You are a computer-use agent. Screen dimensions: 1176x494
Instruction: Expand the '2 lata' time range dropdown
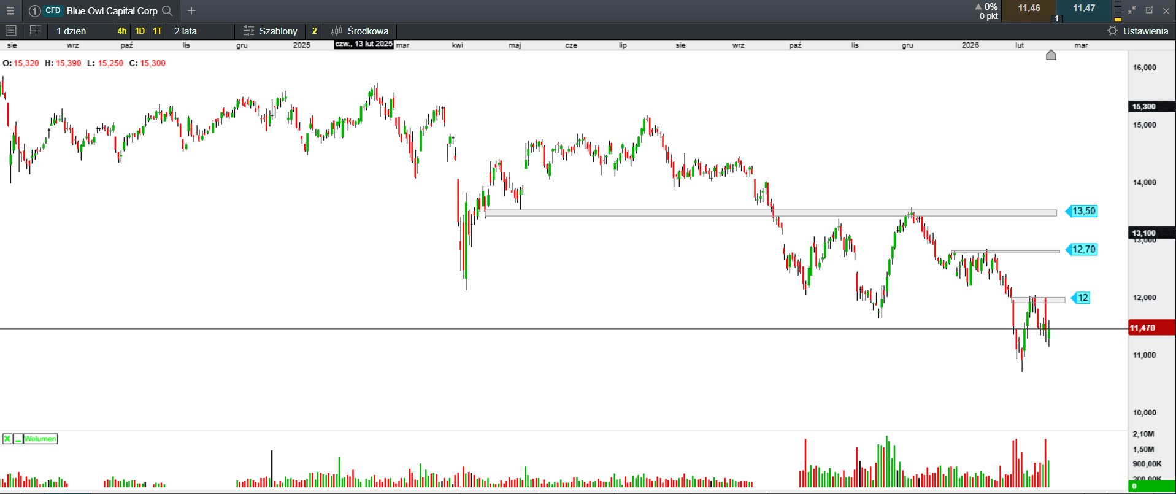coord(185,31)
